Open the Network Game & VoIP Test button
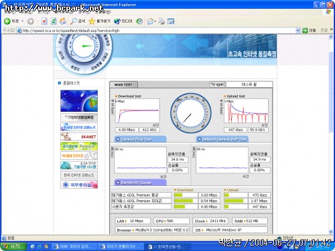Viewport: 335px width, 251px height. coord(222,139)
